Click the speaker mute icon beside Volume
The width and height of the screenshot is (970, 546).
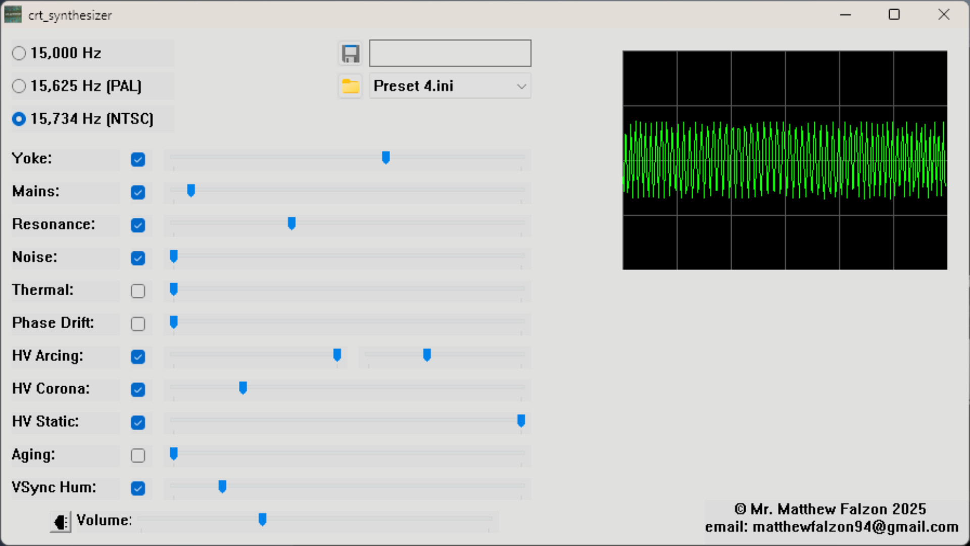(61, 521)
